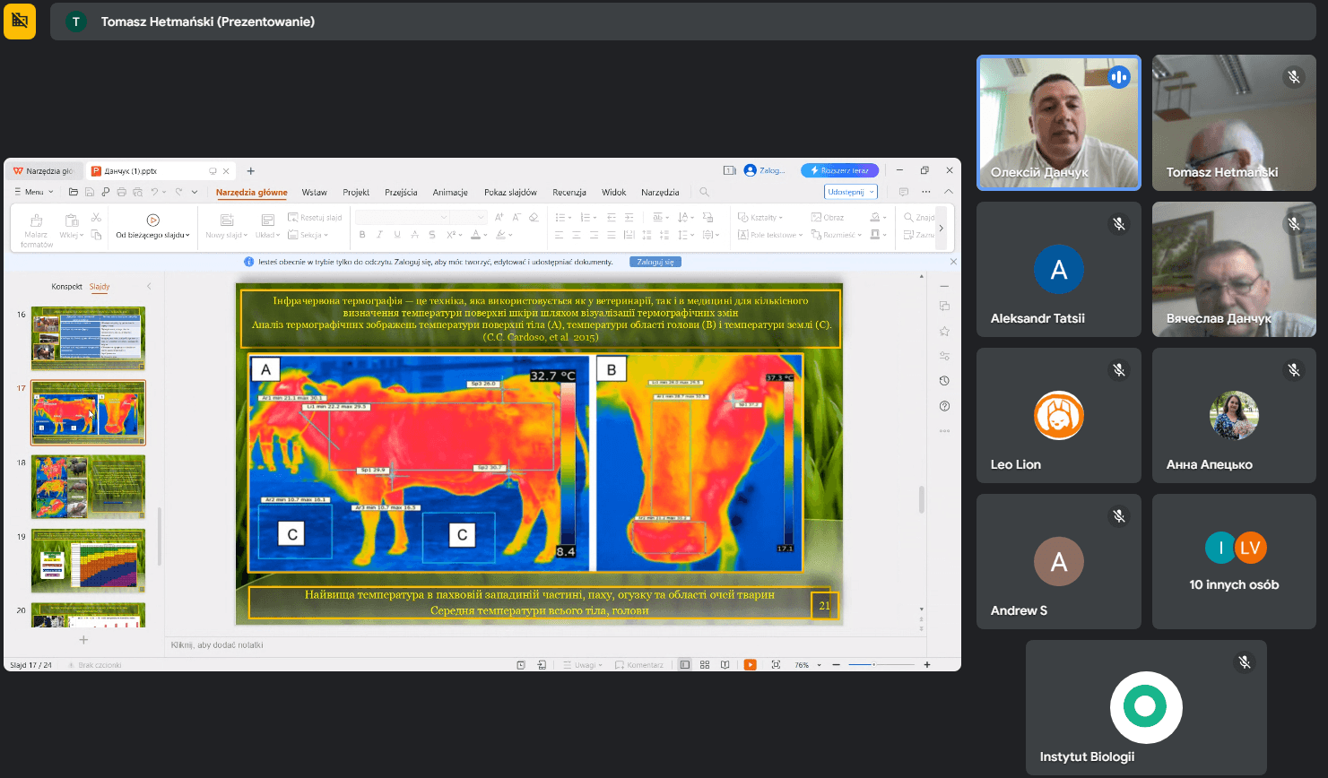
Task: Toggle bold formatting
Action: point(362,235)
